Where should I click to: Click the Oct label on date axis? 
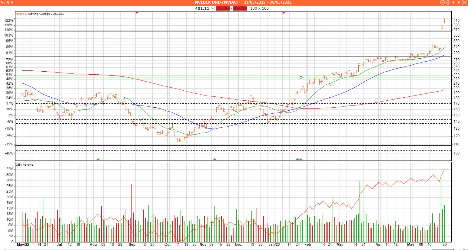[168, 245]
